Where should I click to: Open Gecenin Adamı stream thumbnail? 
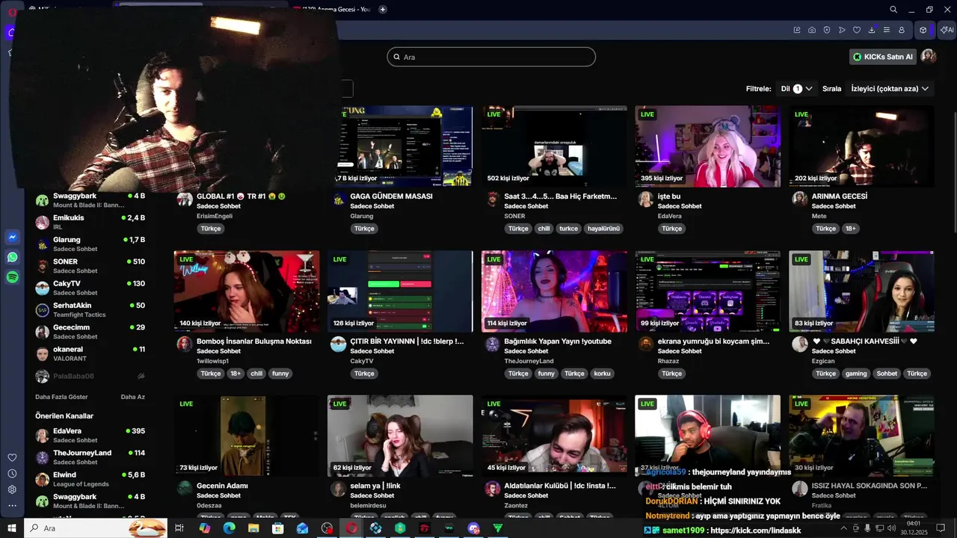[247, 436]
